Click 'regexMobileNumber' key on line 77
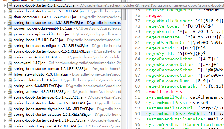The width and height of the screenshot is (224, 129). point(169,21)
